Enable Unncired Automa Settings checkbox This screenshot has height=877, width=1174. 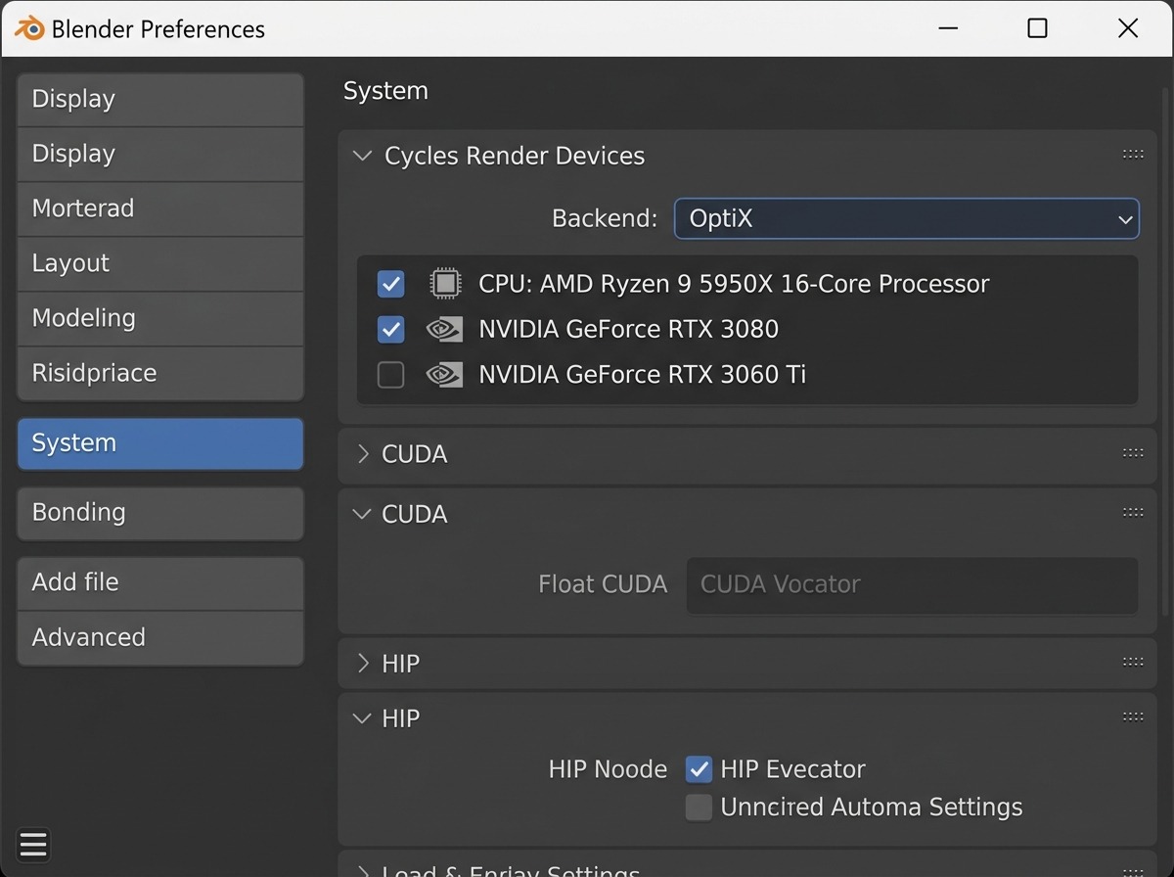[699, 808]
